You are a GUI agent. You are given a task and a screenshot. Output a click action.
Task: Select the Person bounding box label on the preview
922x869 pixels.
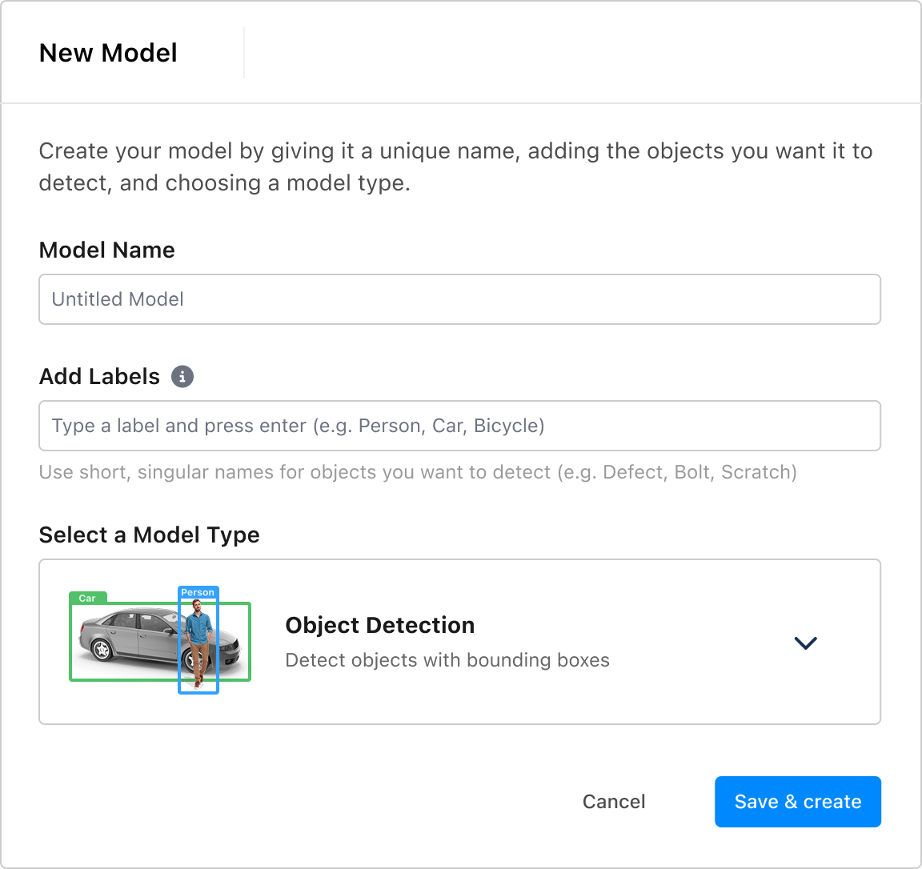point(198,592)
